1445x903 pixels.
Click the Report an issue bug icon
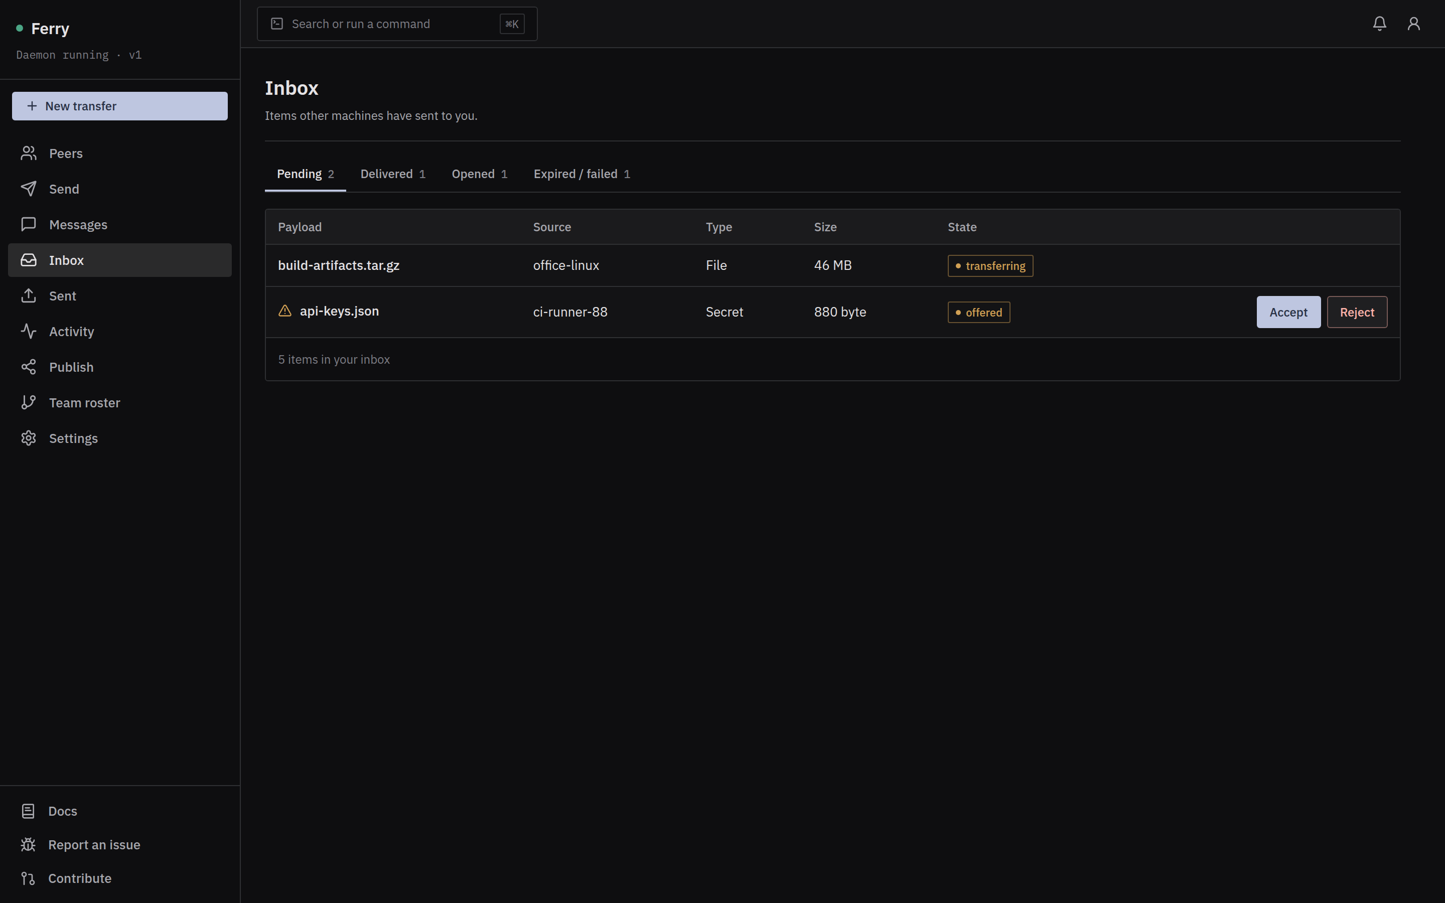tap(28, 844)
